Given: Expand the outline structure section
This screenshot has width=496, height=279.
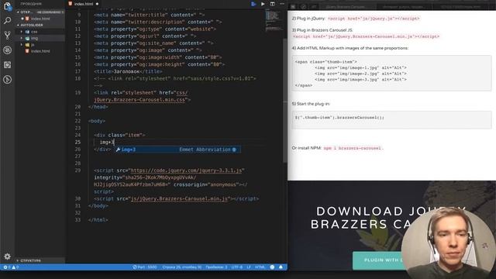Looking at the screenshot, I should click(x=40, y=260).
